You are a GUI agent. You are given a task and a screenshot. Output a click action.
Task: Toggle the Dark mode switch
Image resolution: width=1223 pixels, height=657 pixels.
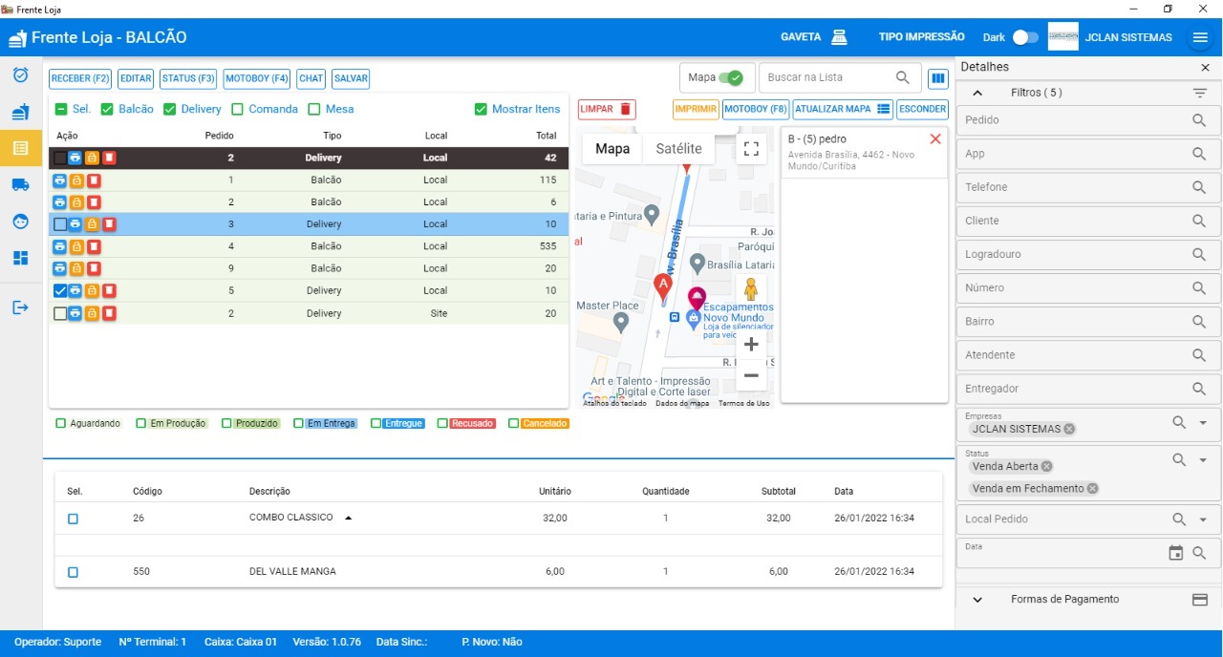click(x=1025, y=37)
